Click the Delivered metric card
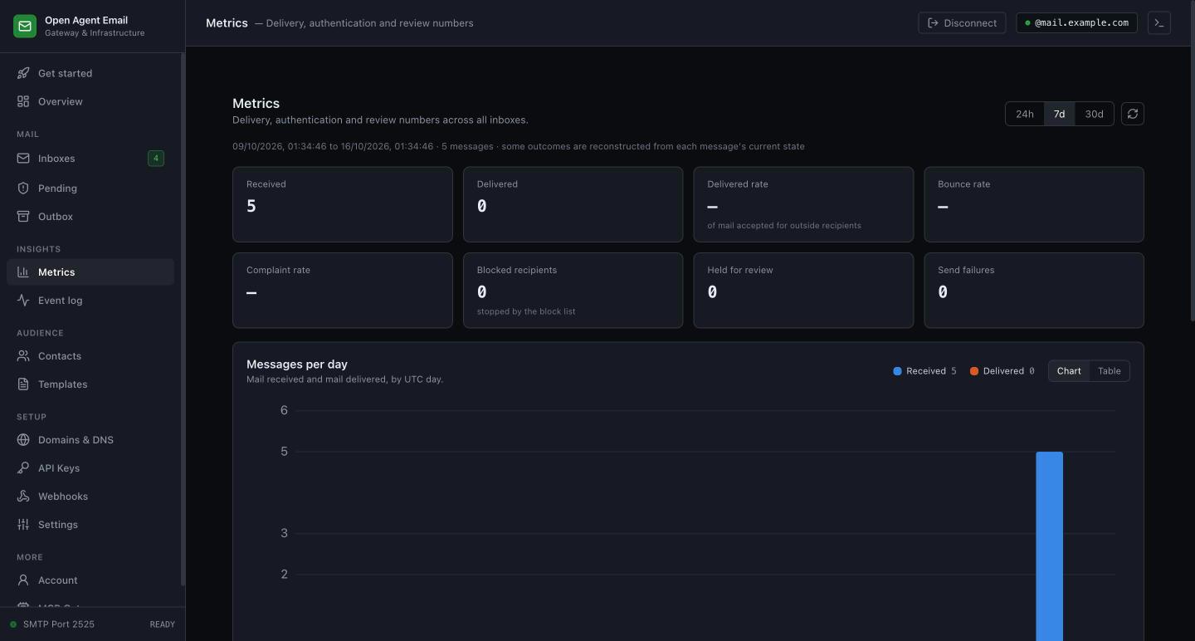Image resolution: width=1195 pixels, height=641 pixels. point(573,204)
